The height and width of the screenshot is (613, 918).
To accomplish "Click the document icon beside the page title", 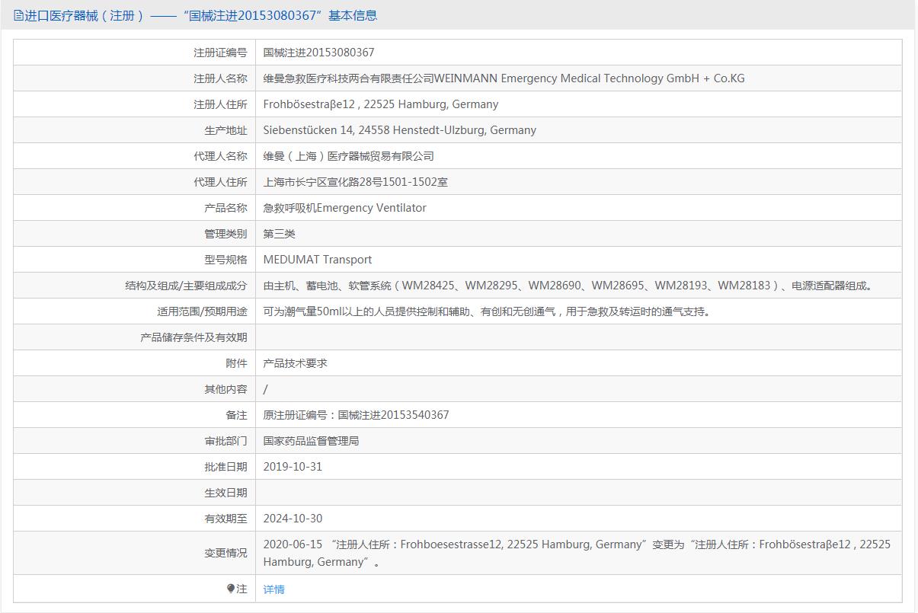I will point(18,15).
